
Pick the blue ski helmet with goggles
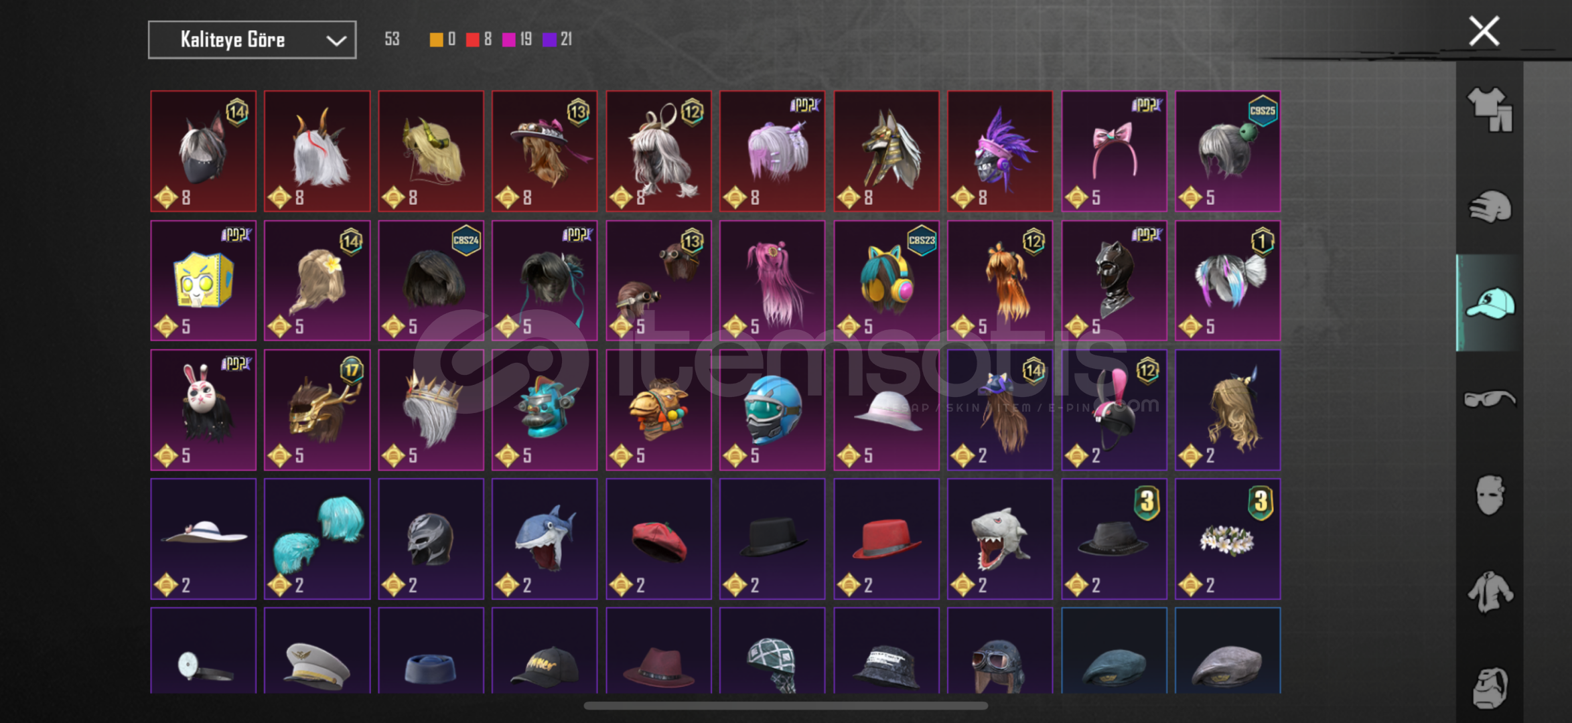click(x=772, y=410)
